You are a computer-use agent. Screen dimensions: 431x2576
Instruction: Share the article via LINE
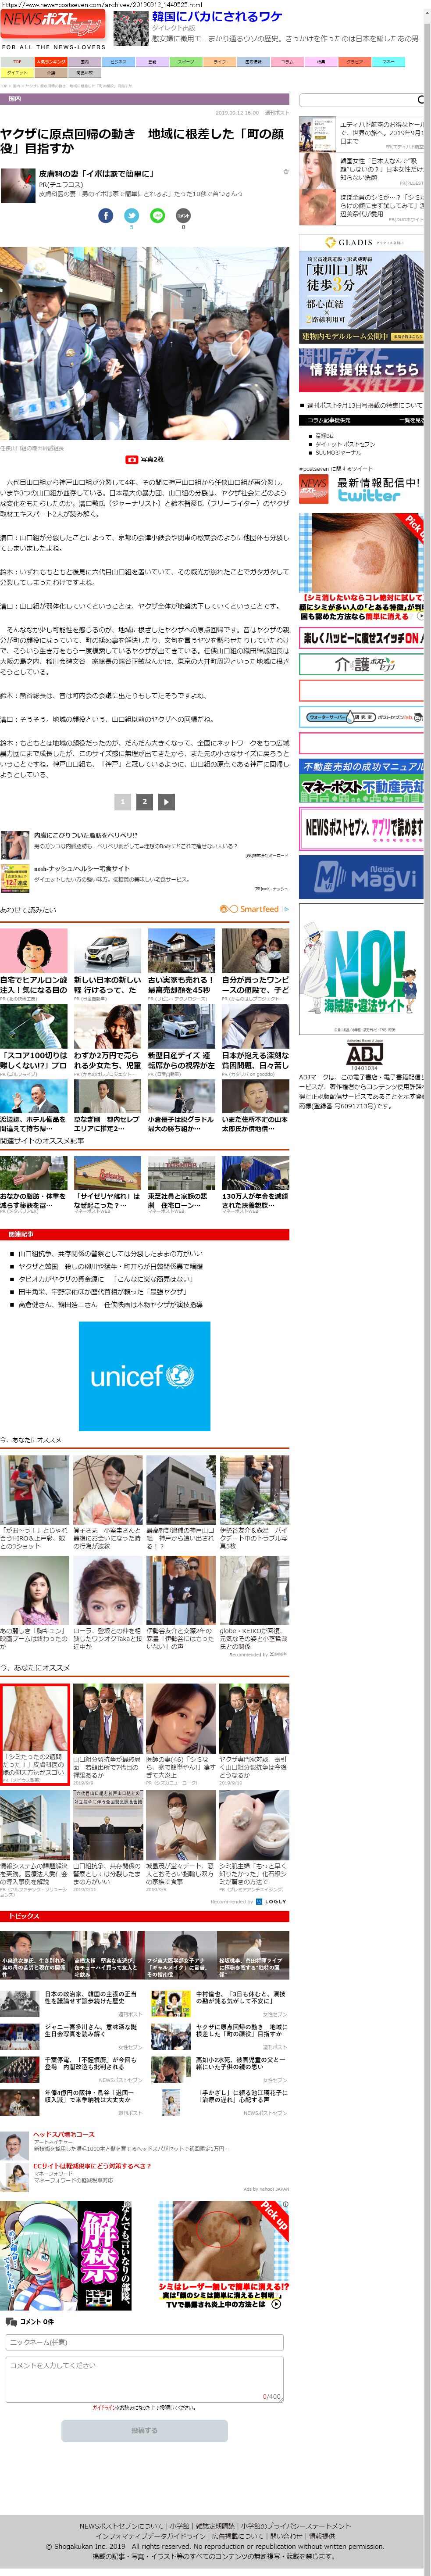point(157,215)
